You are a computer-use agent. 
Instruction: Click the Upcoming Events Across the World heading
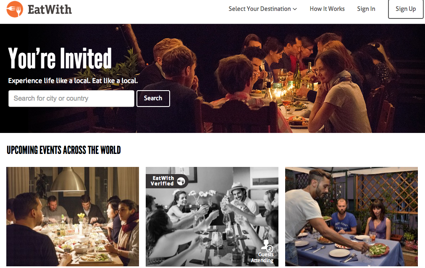tap(64, 150)
